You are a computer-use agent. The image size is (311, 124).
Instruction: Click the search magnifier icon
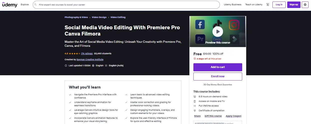(x=36, y=4)
